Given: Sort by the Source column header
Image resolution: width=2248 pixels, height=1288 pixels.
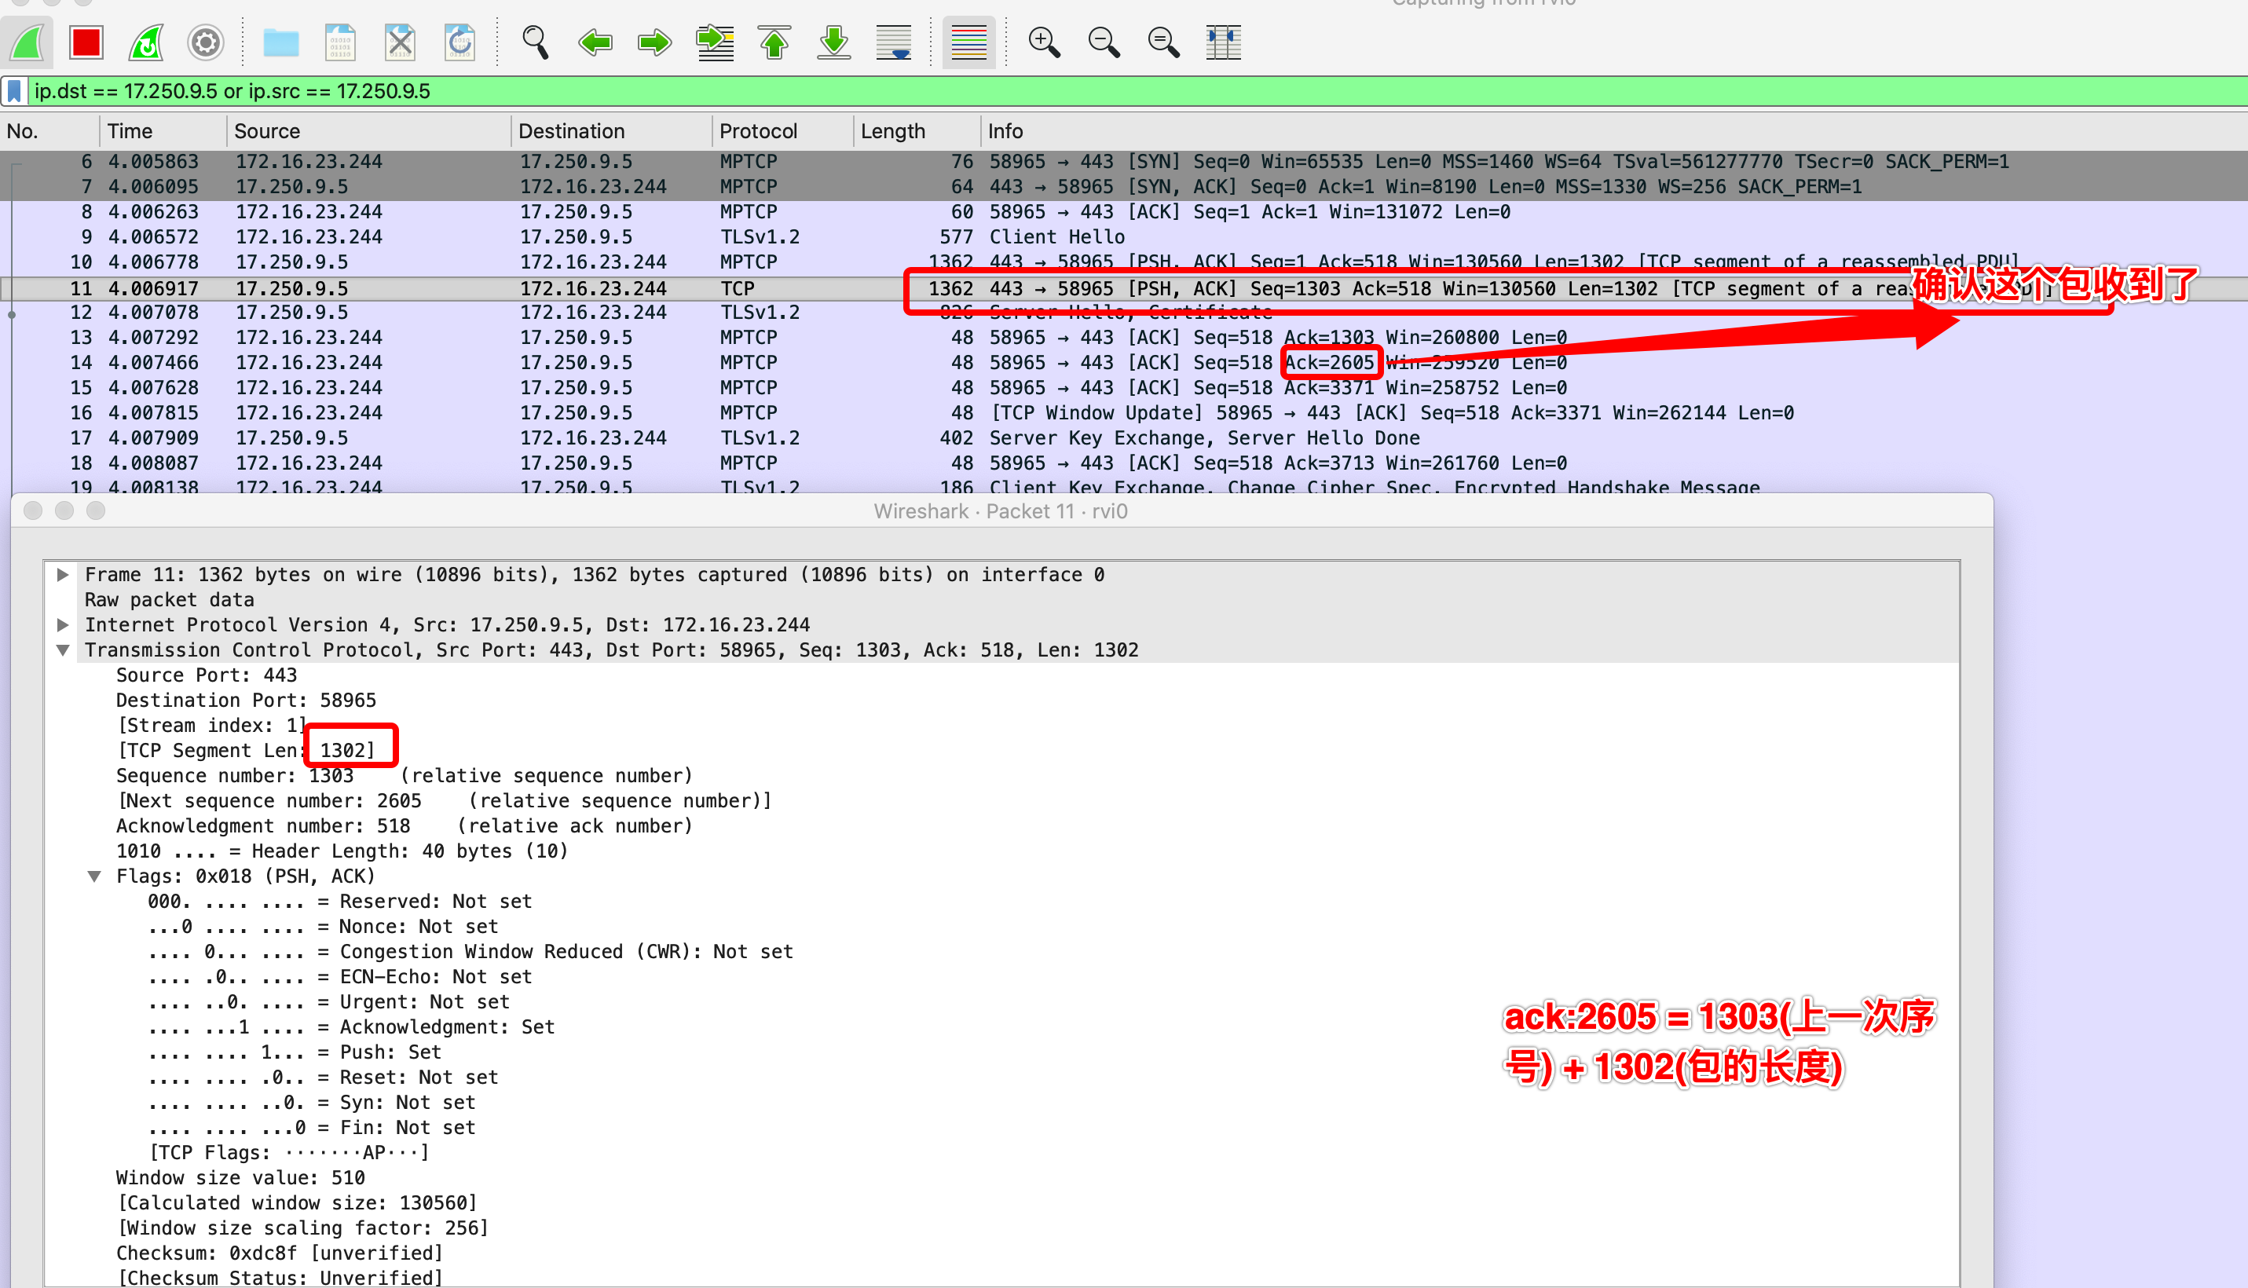Looking at the screenshot, I should click(x=267, y=131).
